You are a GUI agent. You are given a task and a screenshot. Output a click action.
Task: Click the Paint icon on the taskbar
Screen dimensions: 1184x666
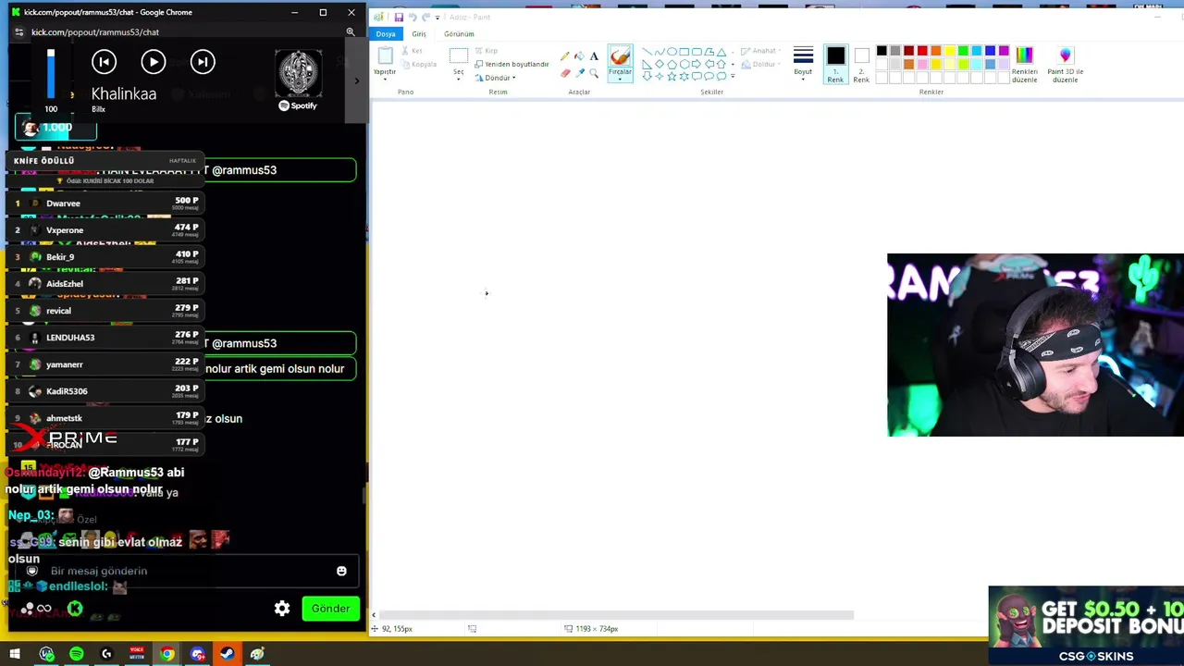pyautogui.click(x=257, y=654)
